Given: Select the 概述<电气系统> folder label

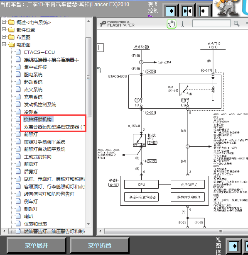Looking at the screenshot, I should [x=34, y=22].
